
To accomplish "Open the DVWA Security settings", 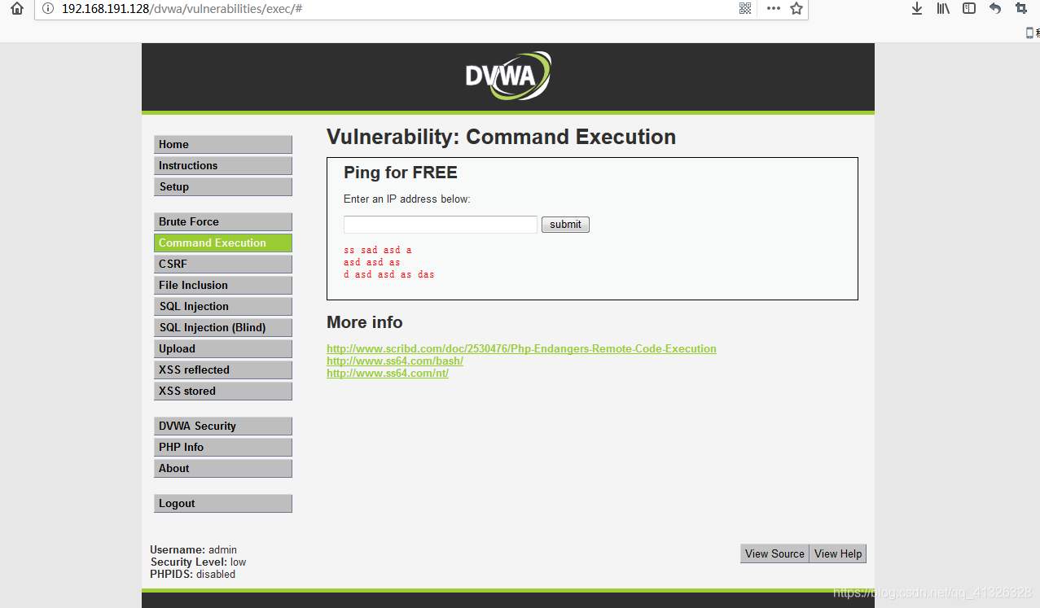I will coord(222,426).
